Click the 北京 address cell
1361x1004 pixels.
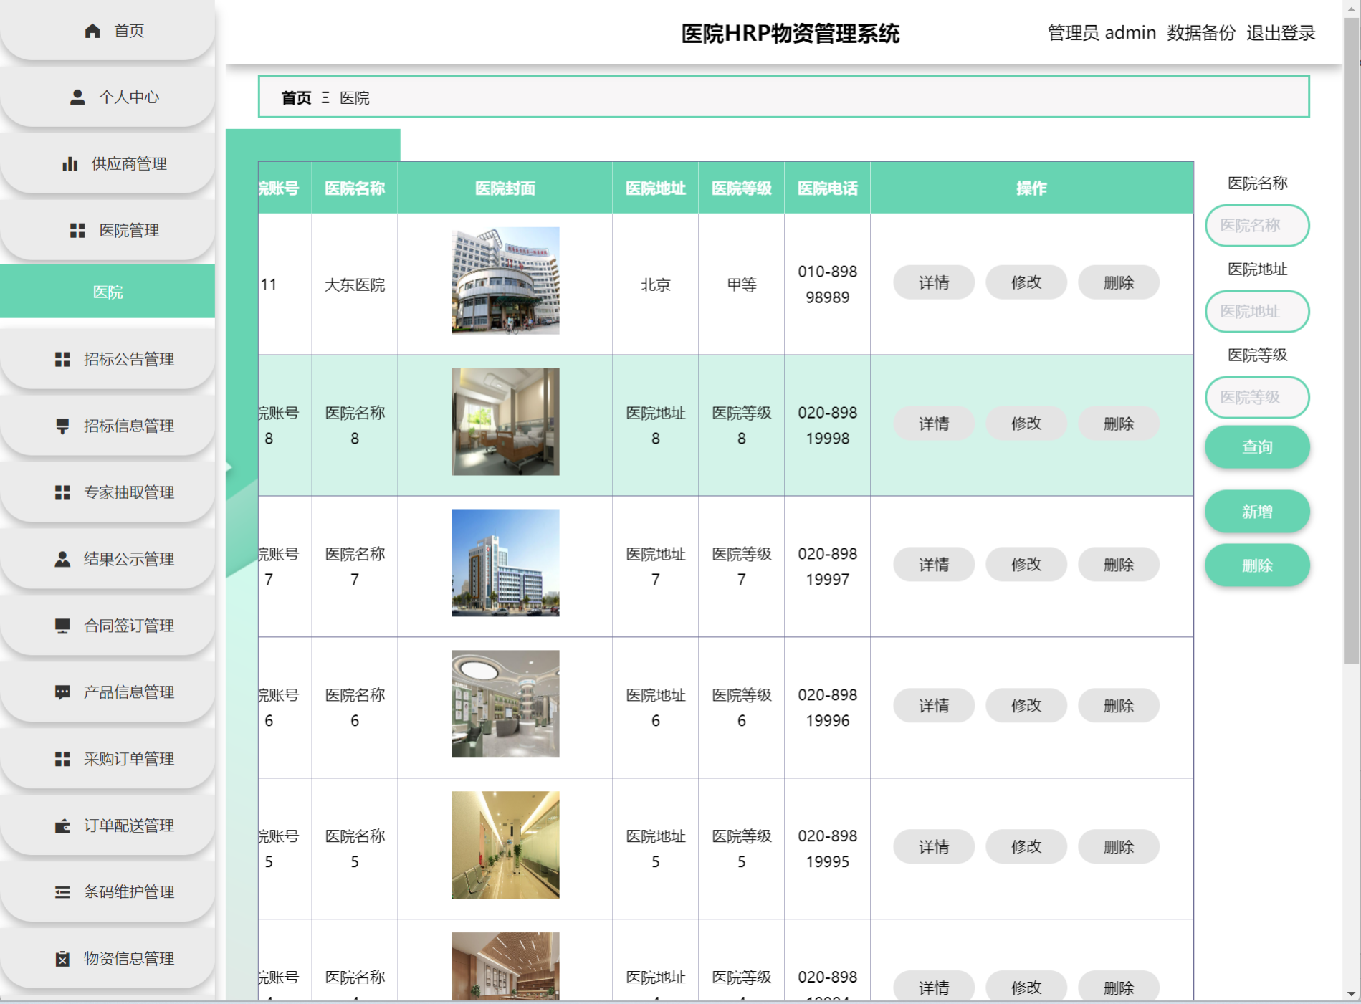[x=656, y=285]
